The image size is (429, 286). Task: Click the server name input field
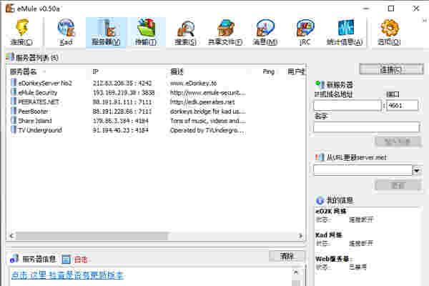pos(367,127)
